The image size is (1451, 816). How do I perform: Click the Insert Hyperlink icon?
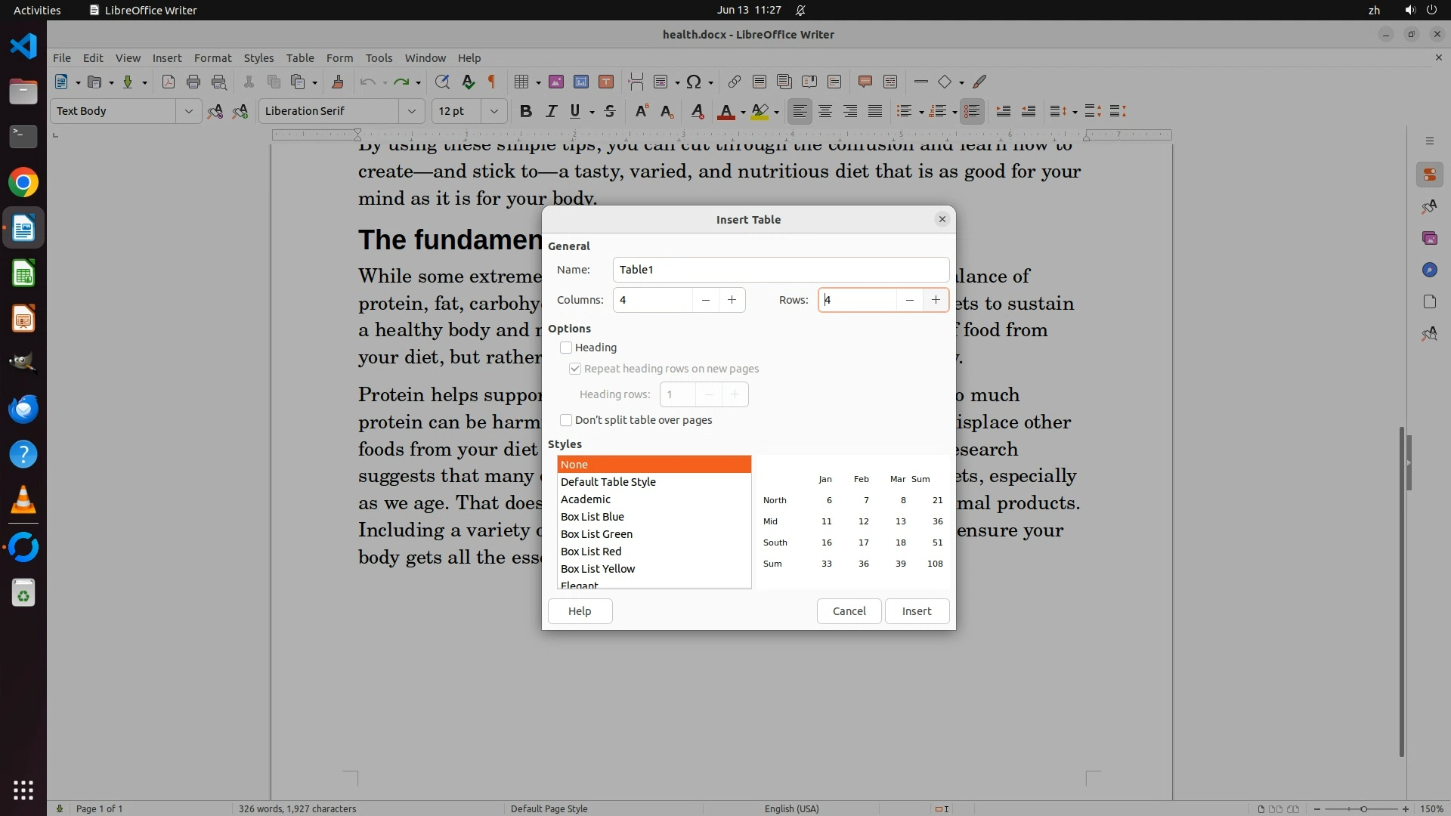[x=734, y=82]
